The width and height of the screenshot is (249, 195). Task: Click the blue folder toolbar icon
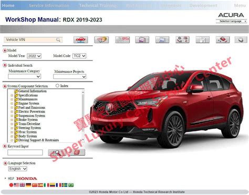(162, 40)
